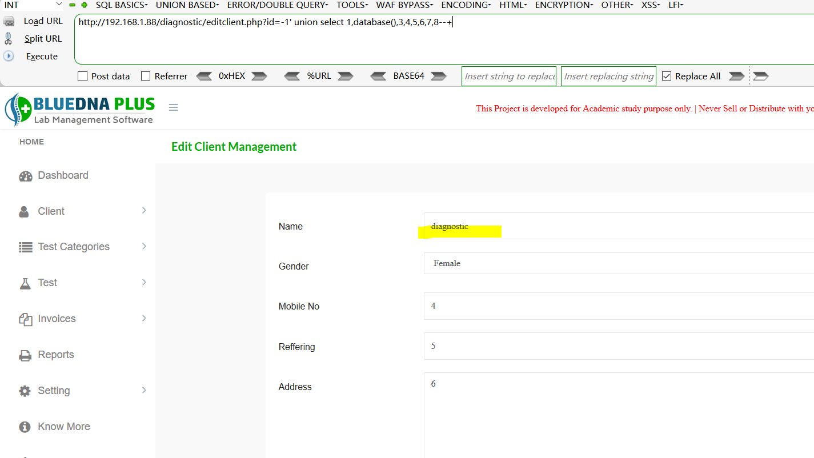Encode BASE64 with the right arrow

(439, 76)
